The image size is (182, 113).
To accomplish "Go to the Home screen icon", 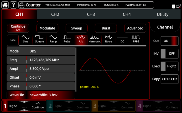I will [5, 5].
